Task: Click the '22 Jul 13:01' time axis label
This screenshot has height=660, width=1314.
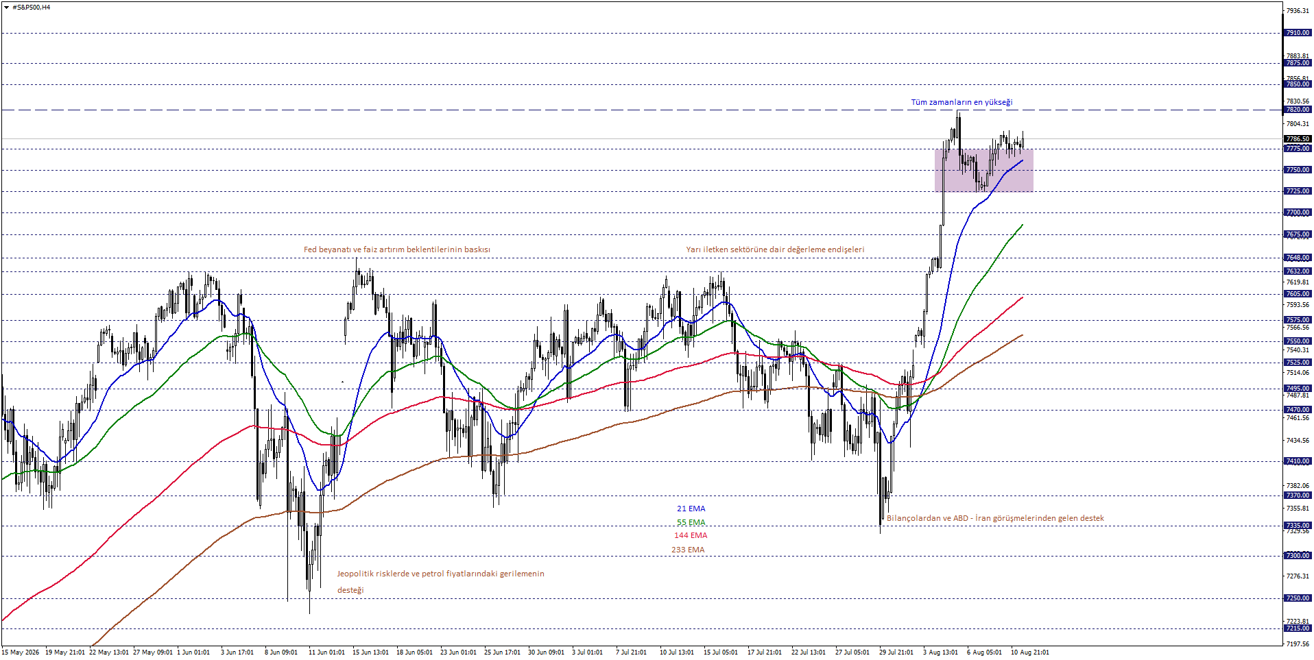Action: coord(809,652)
